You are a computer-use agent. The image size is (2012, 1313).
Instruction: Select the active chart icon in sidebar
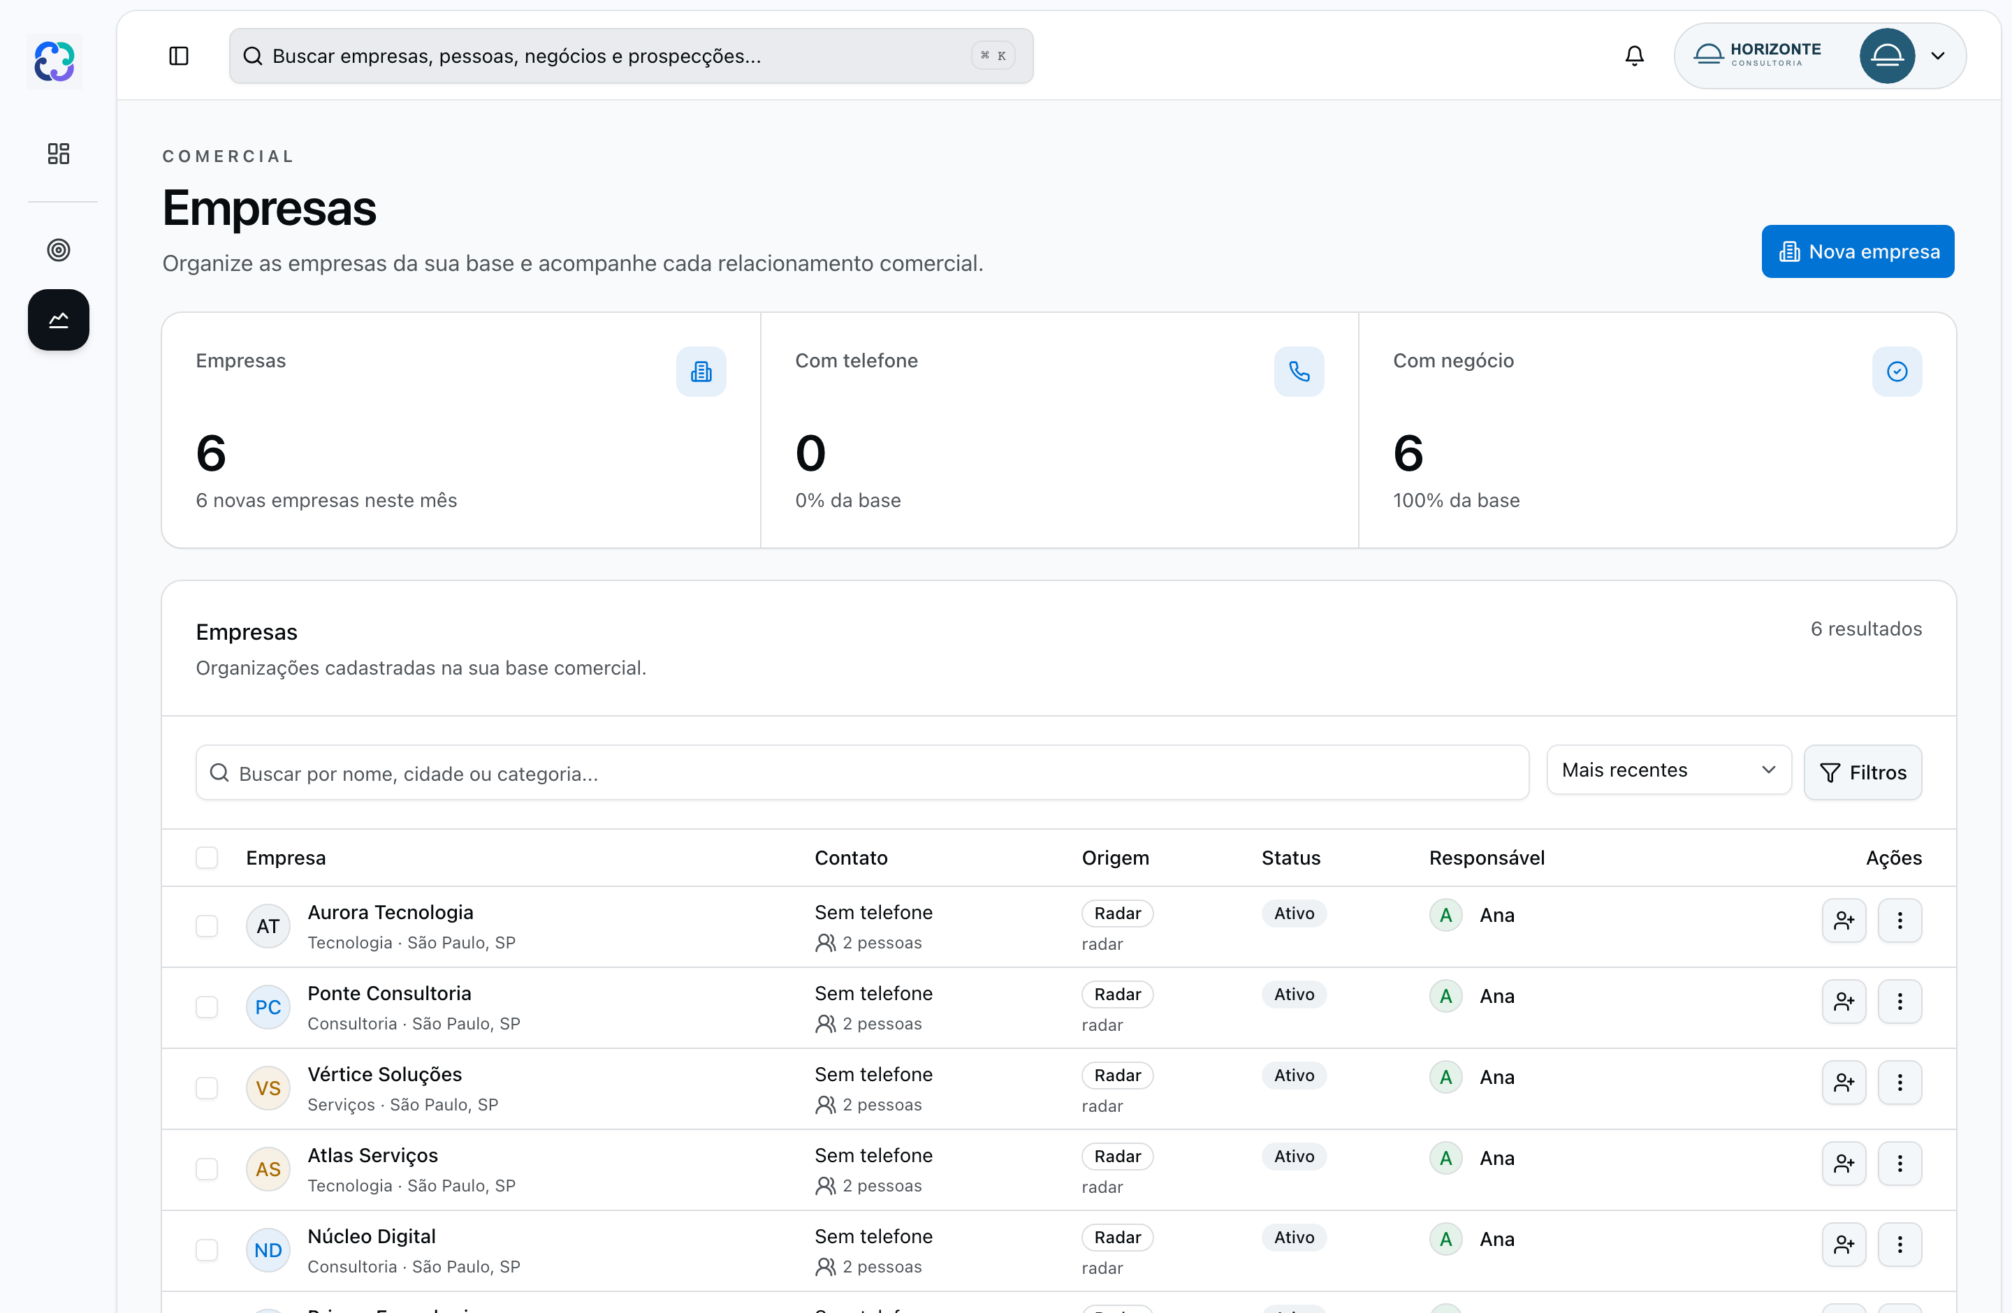coord(58,321)
